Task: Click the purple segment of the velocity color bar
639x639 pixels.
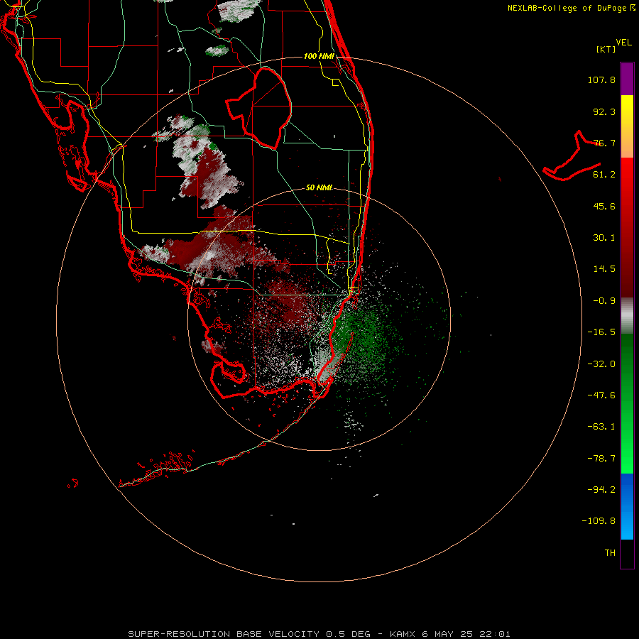Action: tap(627, 79)
